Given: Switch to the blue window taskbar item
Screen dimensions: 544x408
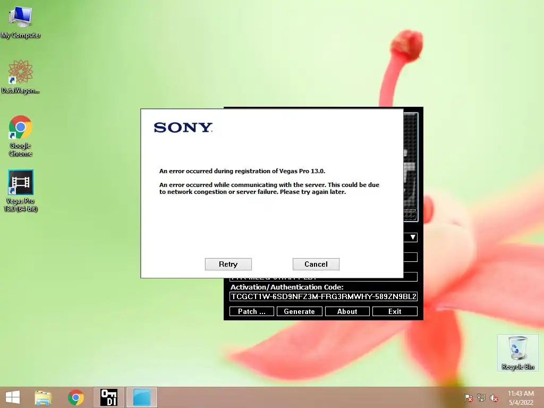Looking at the screenshot, I should [141, 397].
